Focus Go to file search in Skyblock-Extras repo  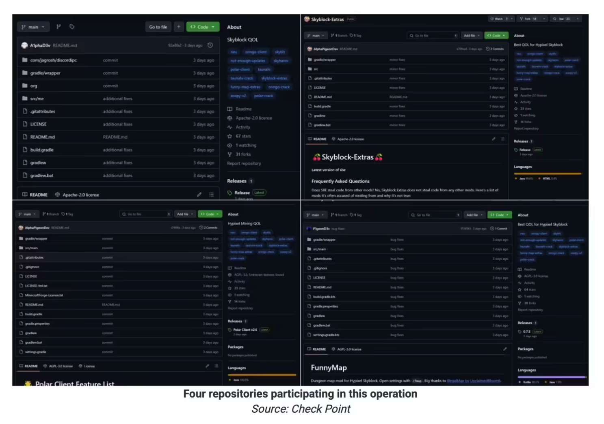click(433, 36)
